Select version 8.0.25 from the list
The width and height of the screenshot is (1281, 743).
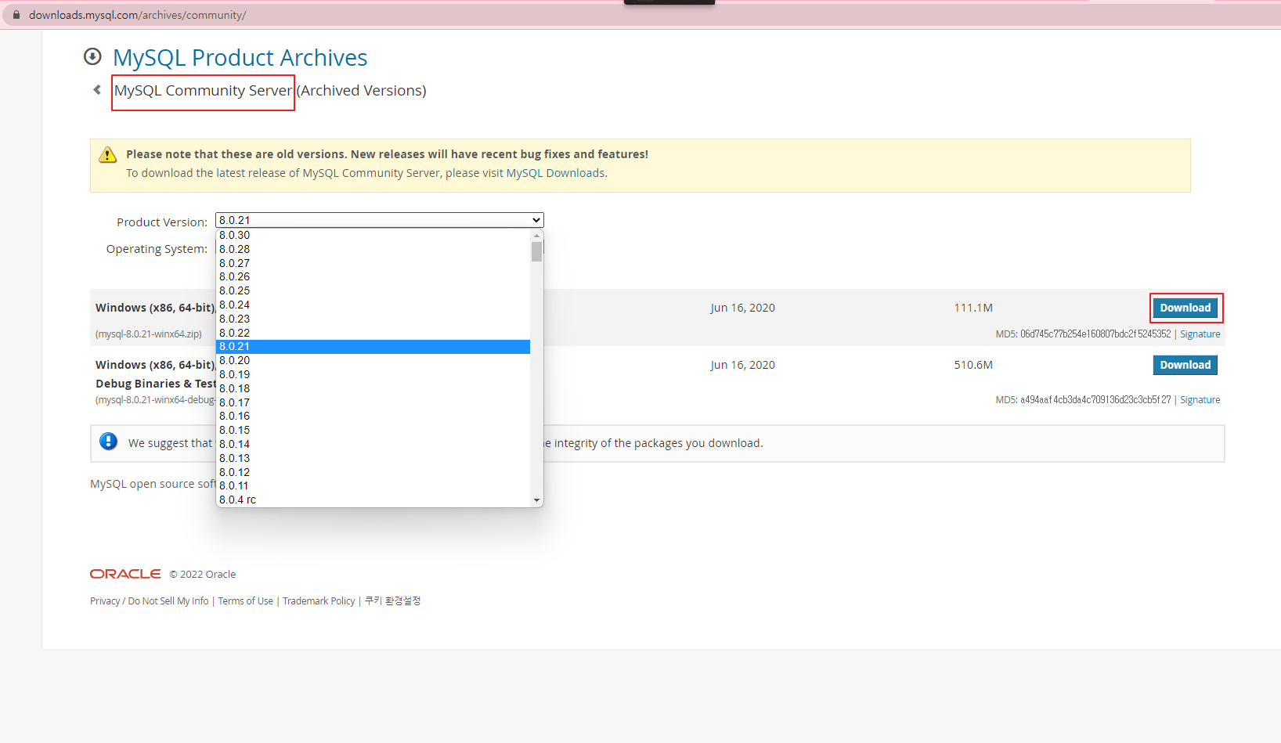coord(373,290)
